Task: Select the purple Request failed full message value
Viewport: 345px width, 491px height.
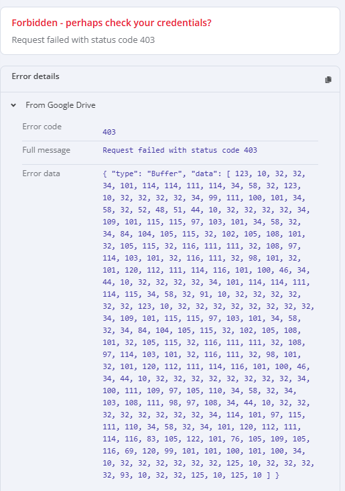Action: (x=180, y=150)
